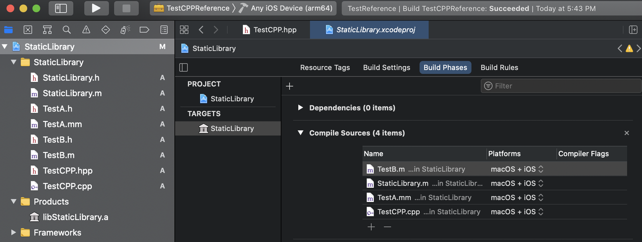Remove selected source file with minus button
This screenshot has height=242, width=642.
[387, 227]
